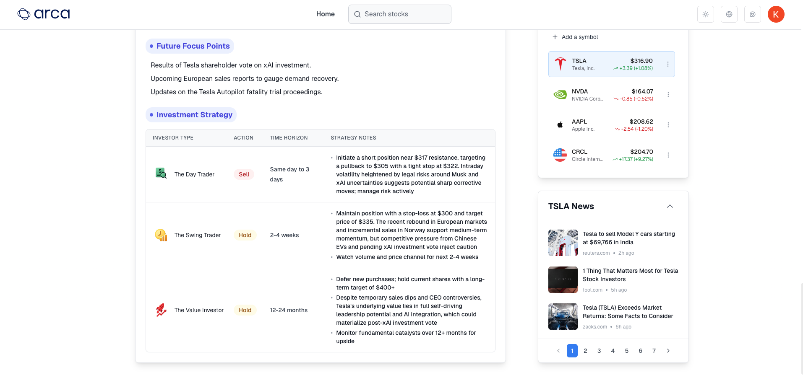Click the Model Y India article thumbnail
Image resolution: width=803 pixels, height=388 pixels.
[563, 243]
